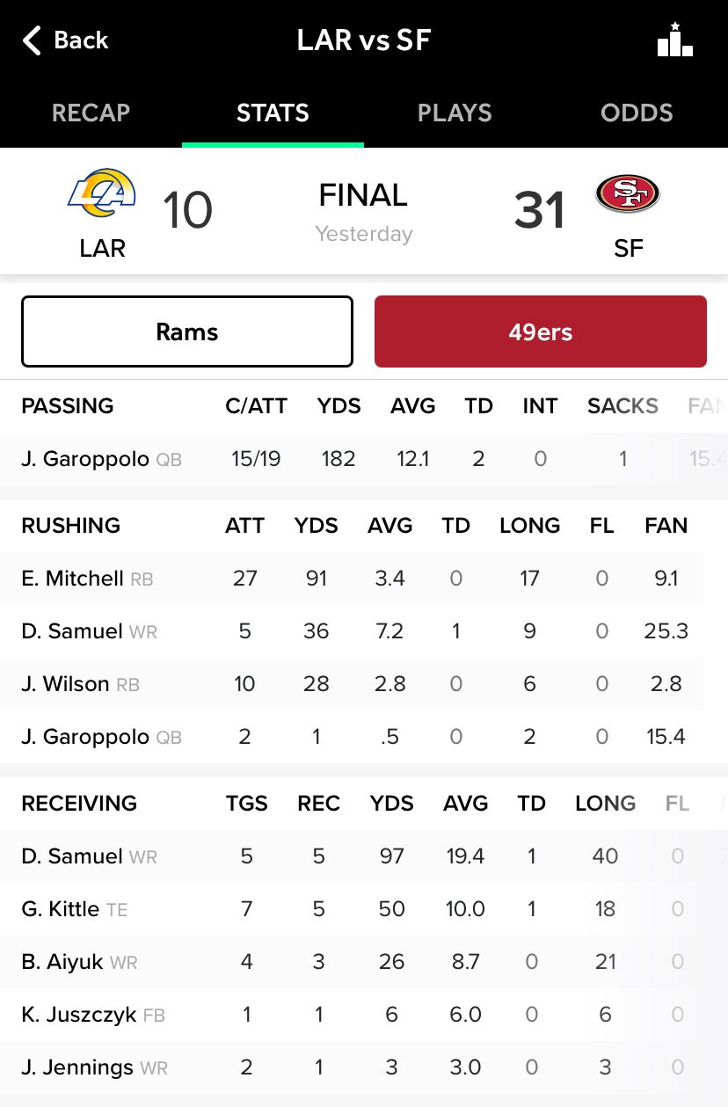Tap the LA Rams team logo
This screenshot has width=728, height=1107.
102,193
